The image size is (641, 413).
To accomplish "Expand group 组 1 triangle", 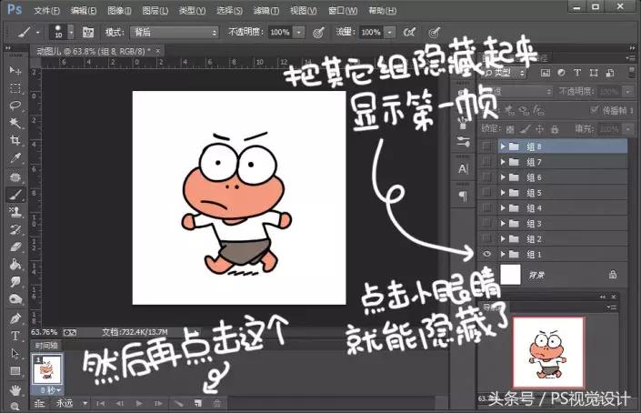I will point(503,255).
